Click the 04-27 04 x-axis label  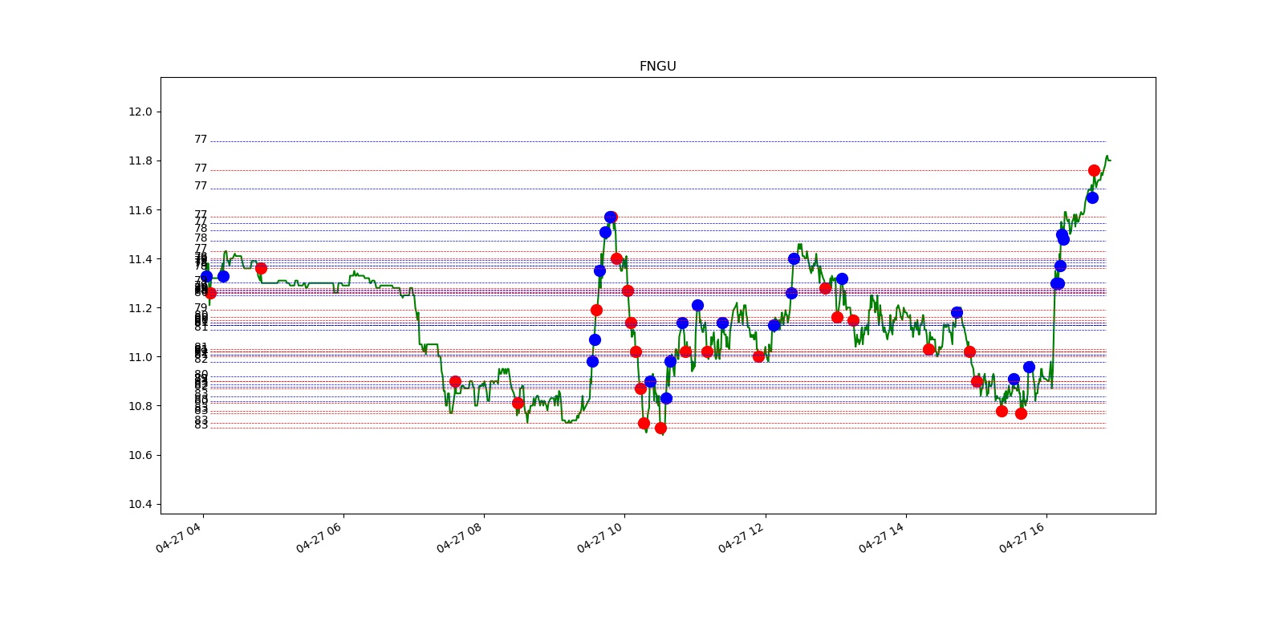click(x=178, y=537)
